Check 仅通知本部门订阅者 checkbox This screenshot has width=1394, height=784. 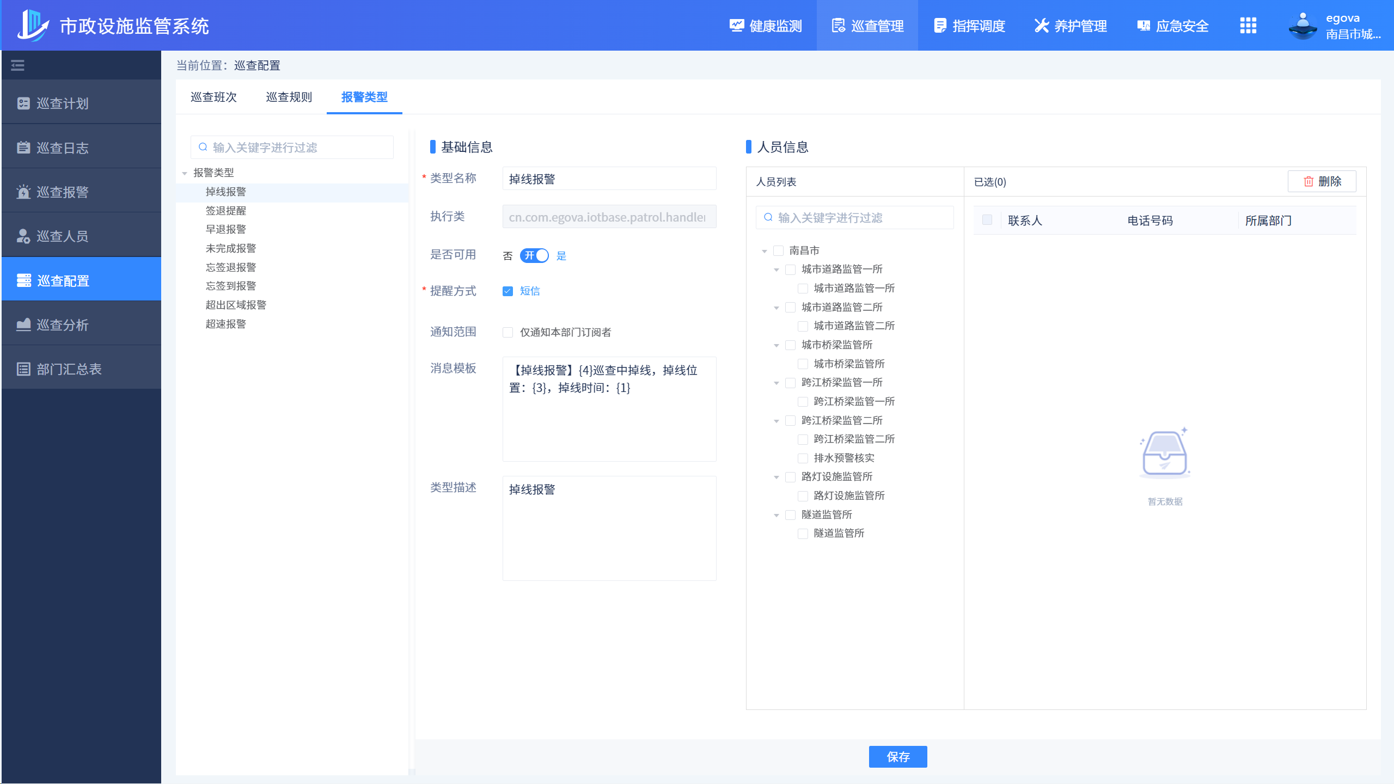pos(508,332)
